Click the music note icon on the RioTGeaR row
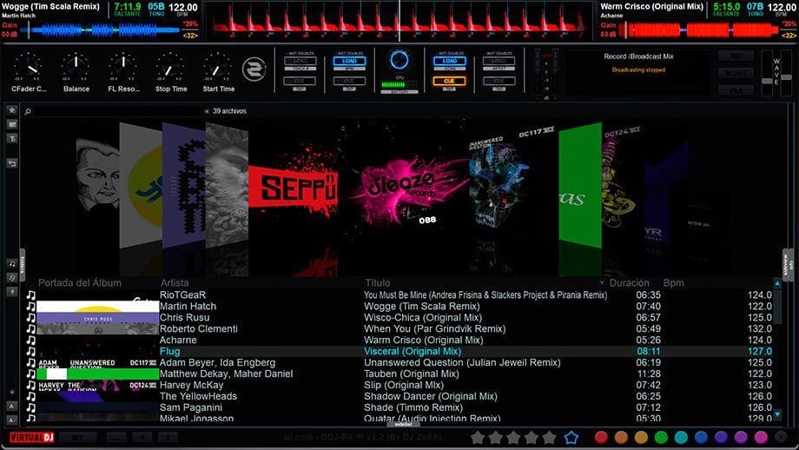799x450 pixels. tap(31, 295)
